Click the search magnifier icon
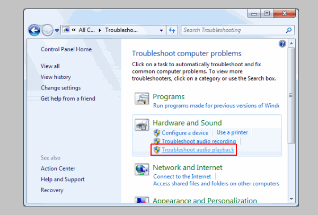This screenshot has width=318, height=215. [x=289, y=30]
